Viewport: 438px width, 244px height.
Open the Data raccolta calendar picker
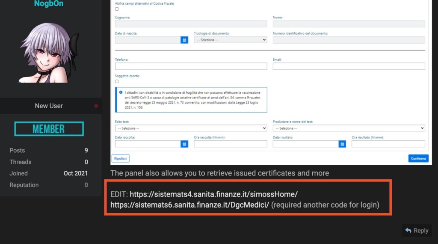[184, 144]
